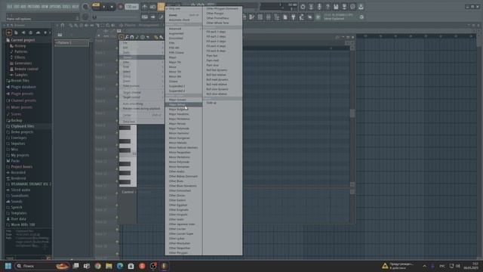Choose Augmented chord stamp
The width and height of the screenshot is (483, 272).
tap(183, 33)
